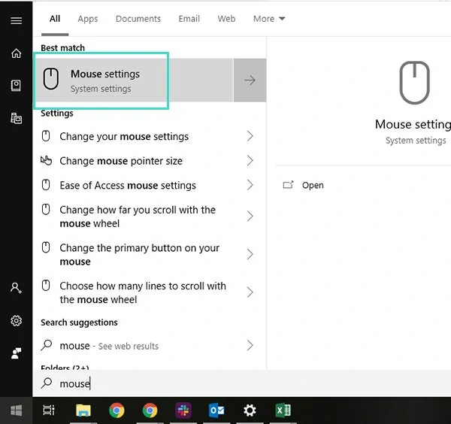Expand chevron for primary button result
Screen dimensions: 451x424
250,254
